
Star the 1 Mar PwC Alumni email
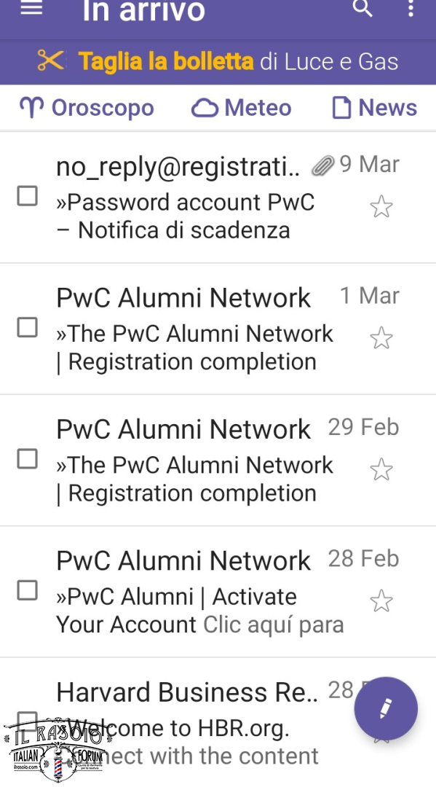click(x=381, y=338)
